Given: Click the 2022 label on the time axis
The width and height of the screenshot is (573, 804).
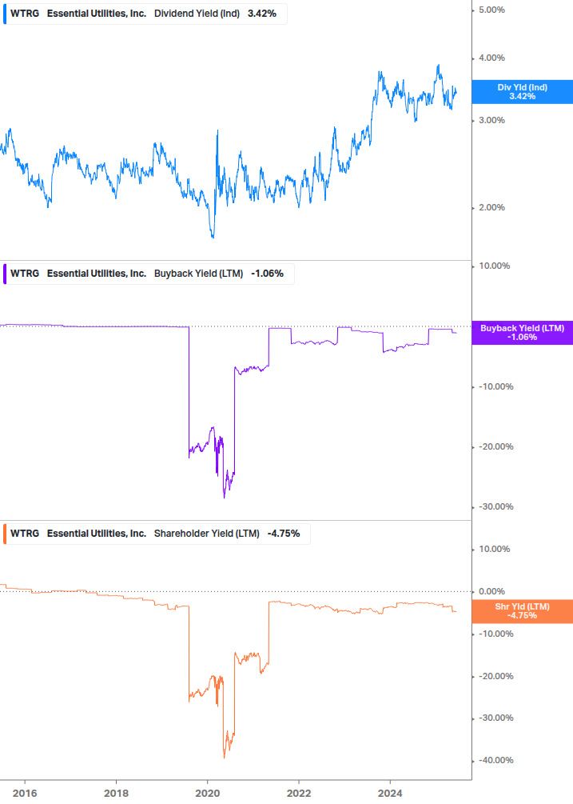Looking at the screenshot, I should [299, 794].
